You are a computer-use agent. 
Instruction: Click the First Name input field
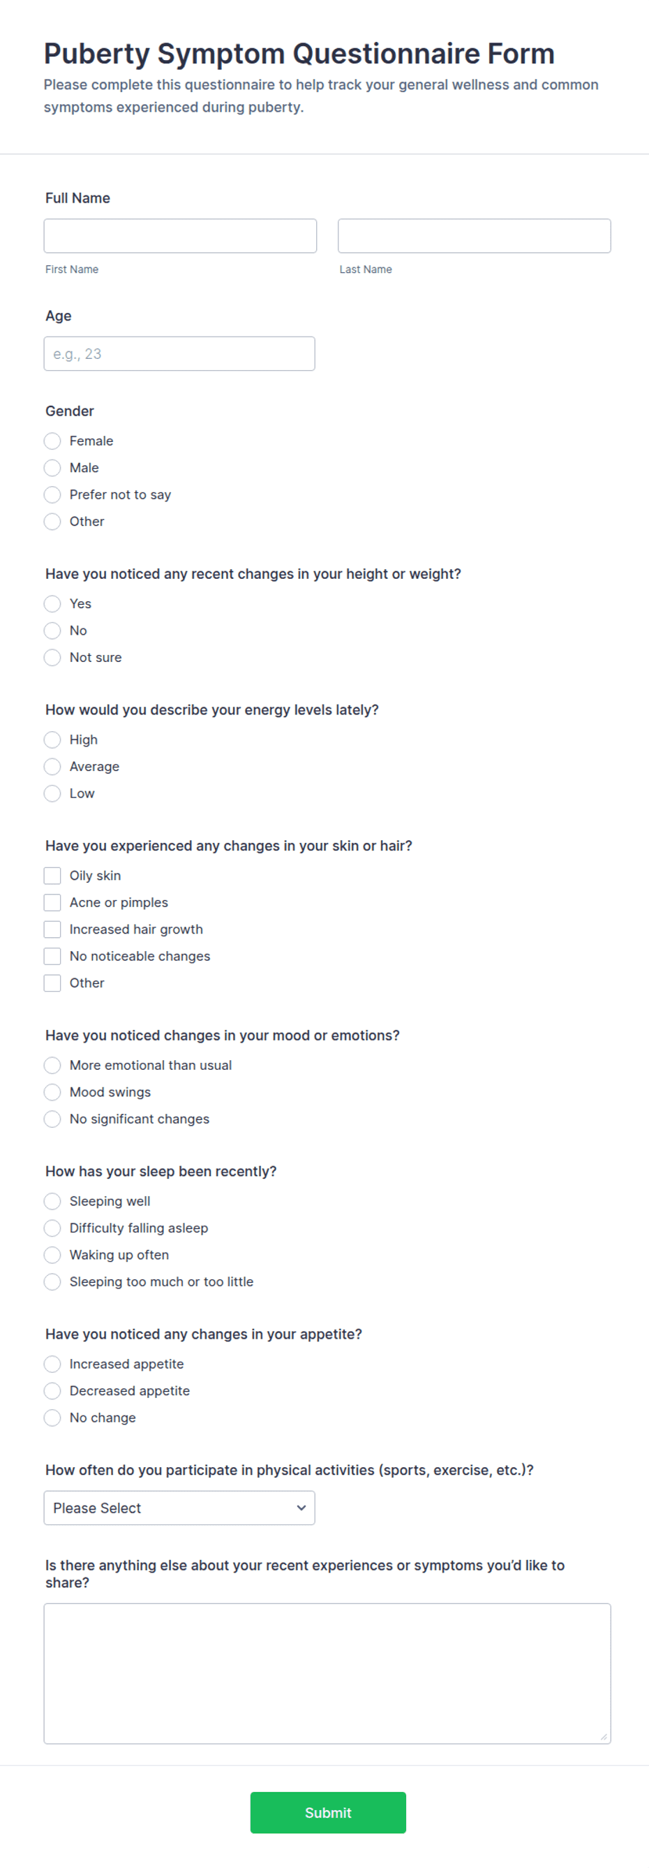(180, 235)
